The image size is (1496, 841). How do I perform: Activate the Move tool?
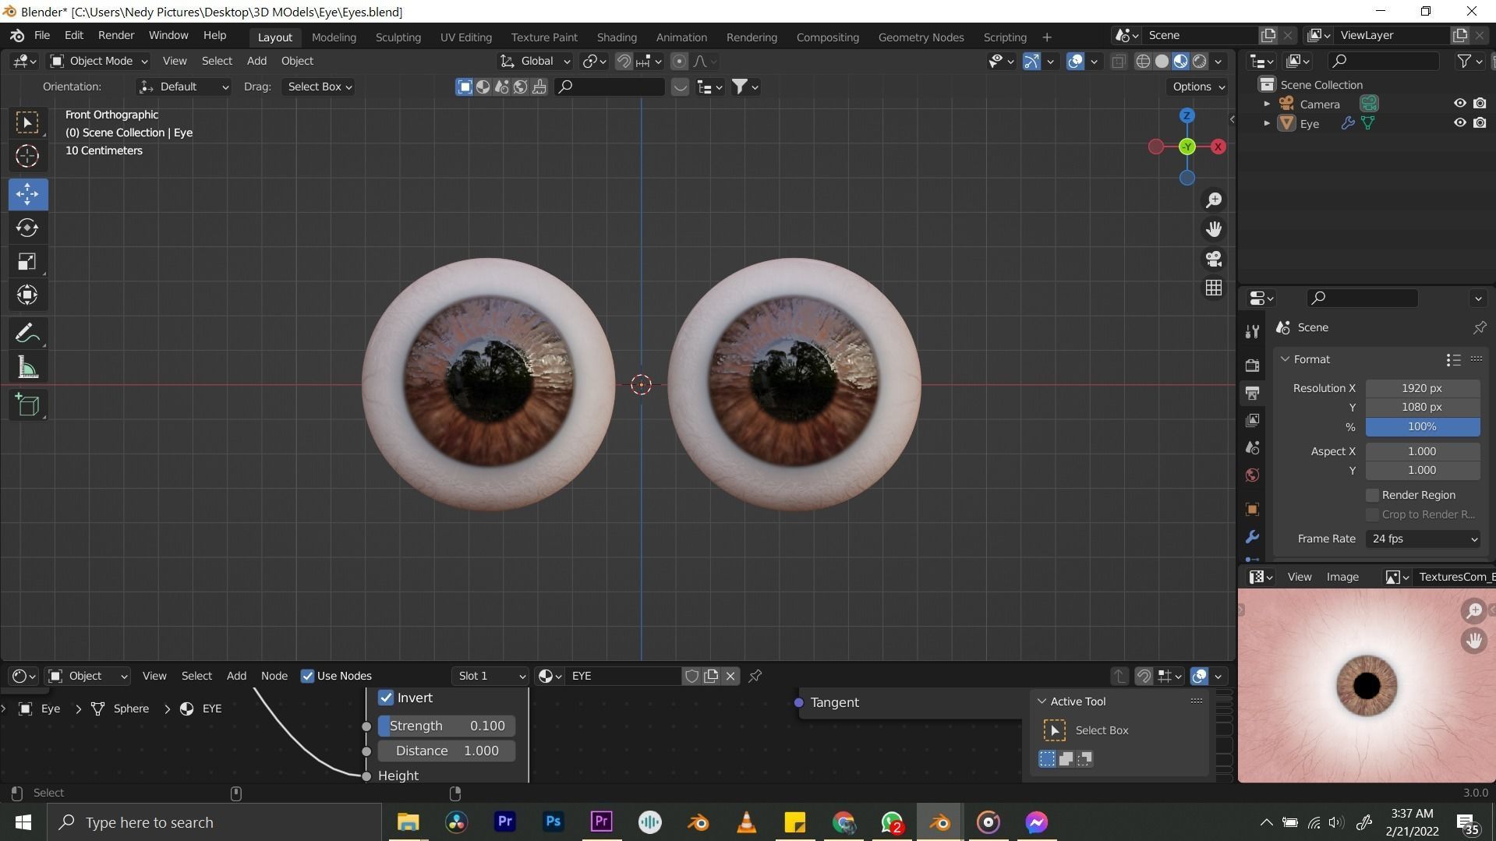pos(27,194)
